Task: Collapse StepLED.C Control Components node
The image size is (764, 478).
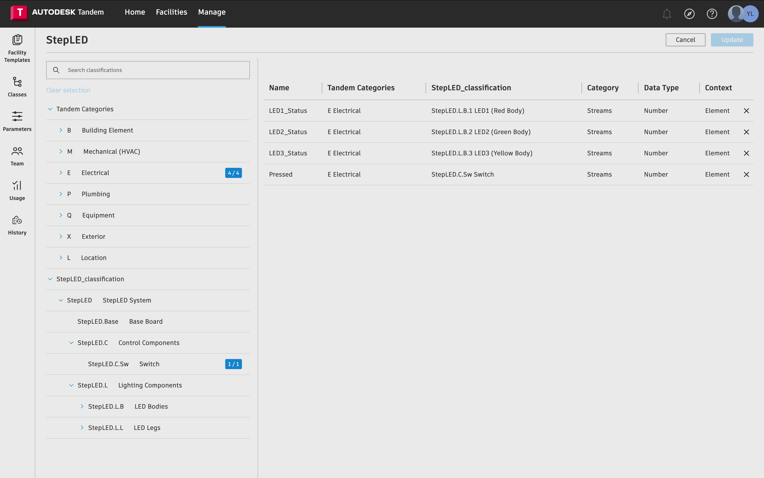Action: point(71,343)
